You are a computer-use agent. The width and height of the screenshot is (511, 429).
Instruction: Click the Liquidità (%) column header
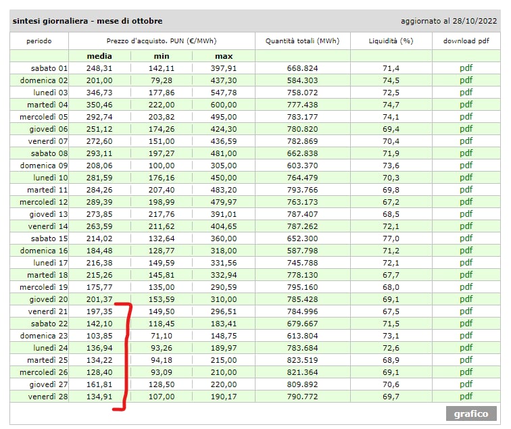click(391, 41)
